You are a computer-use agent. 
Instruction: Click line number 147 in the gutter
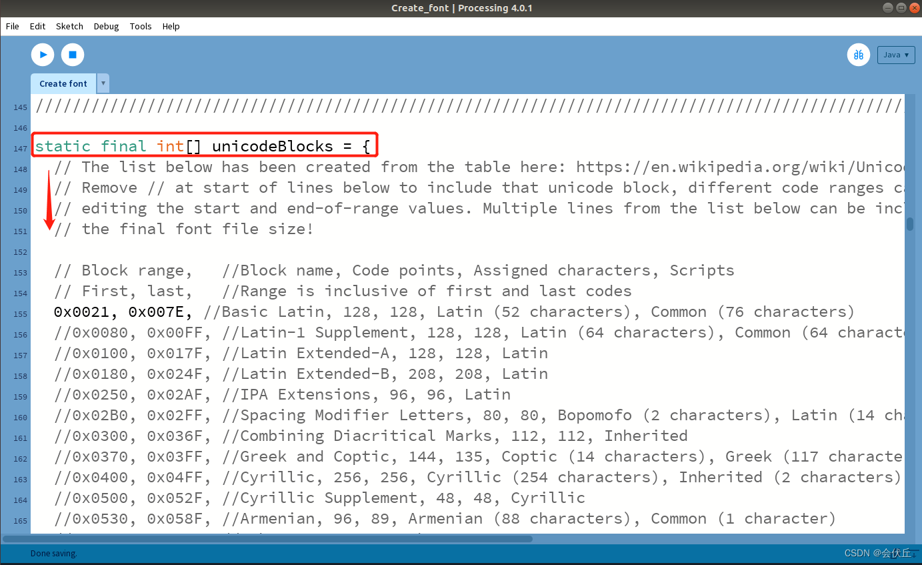(20, 148)
